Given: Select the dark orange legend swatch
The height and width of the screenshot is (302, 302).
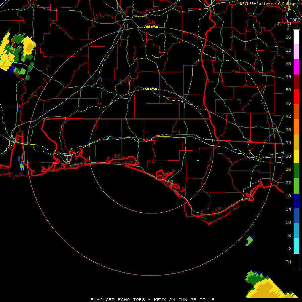Looking at the screenshot, I should click(296, 111).
